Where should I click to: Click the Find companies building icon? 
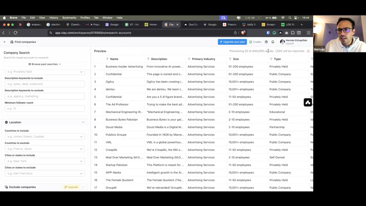click(x=12, y=42)
